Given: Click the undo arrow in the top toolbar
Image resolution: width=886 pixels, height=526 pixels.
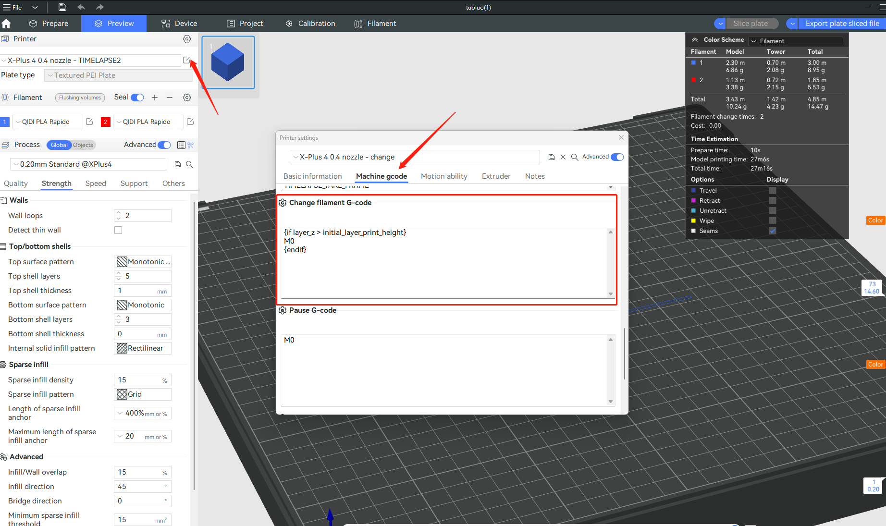Looking at the screenshot, I should click(81, 7).
